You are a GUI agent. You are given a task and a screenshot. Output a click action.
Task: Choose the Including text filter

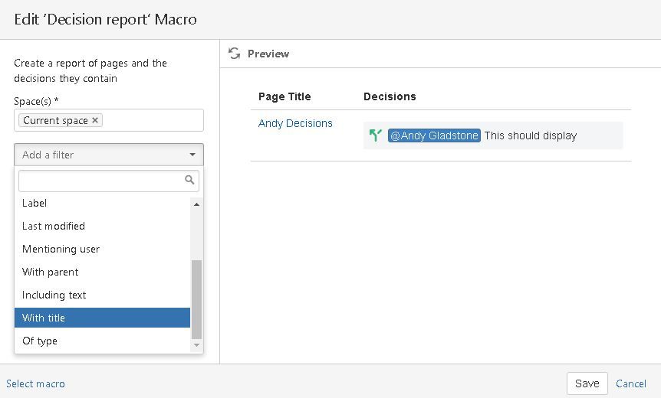(54, 295)
